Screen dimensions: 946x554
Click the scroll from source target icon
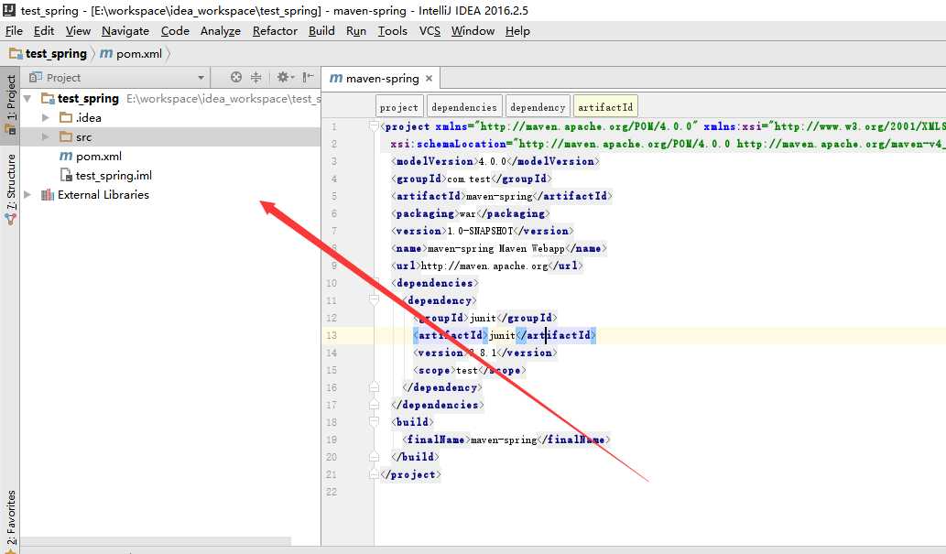(236, 77)
